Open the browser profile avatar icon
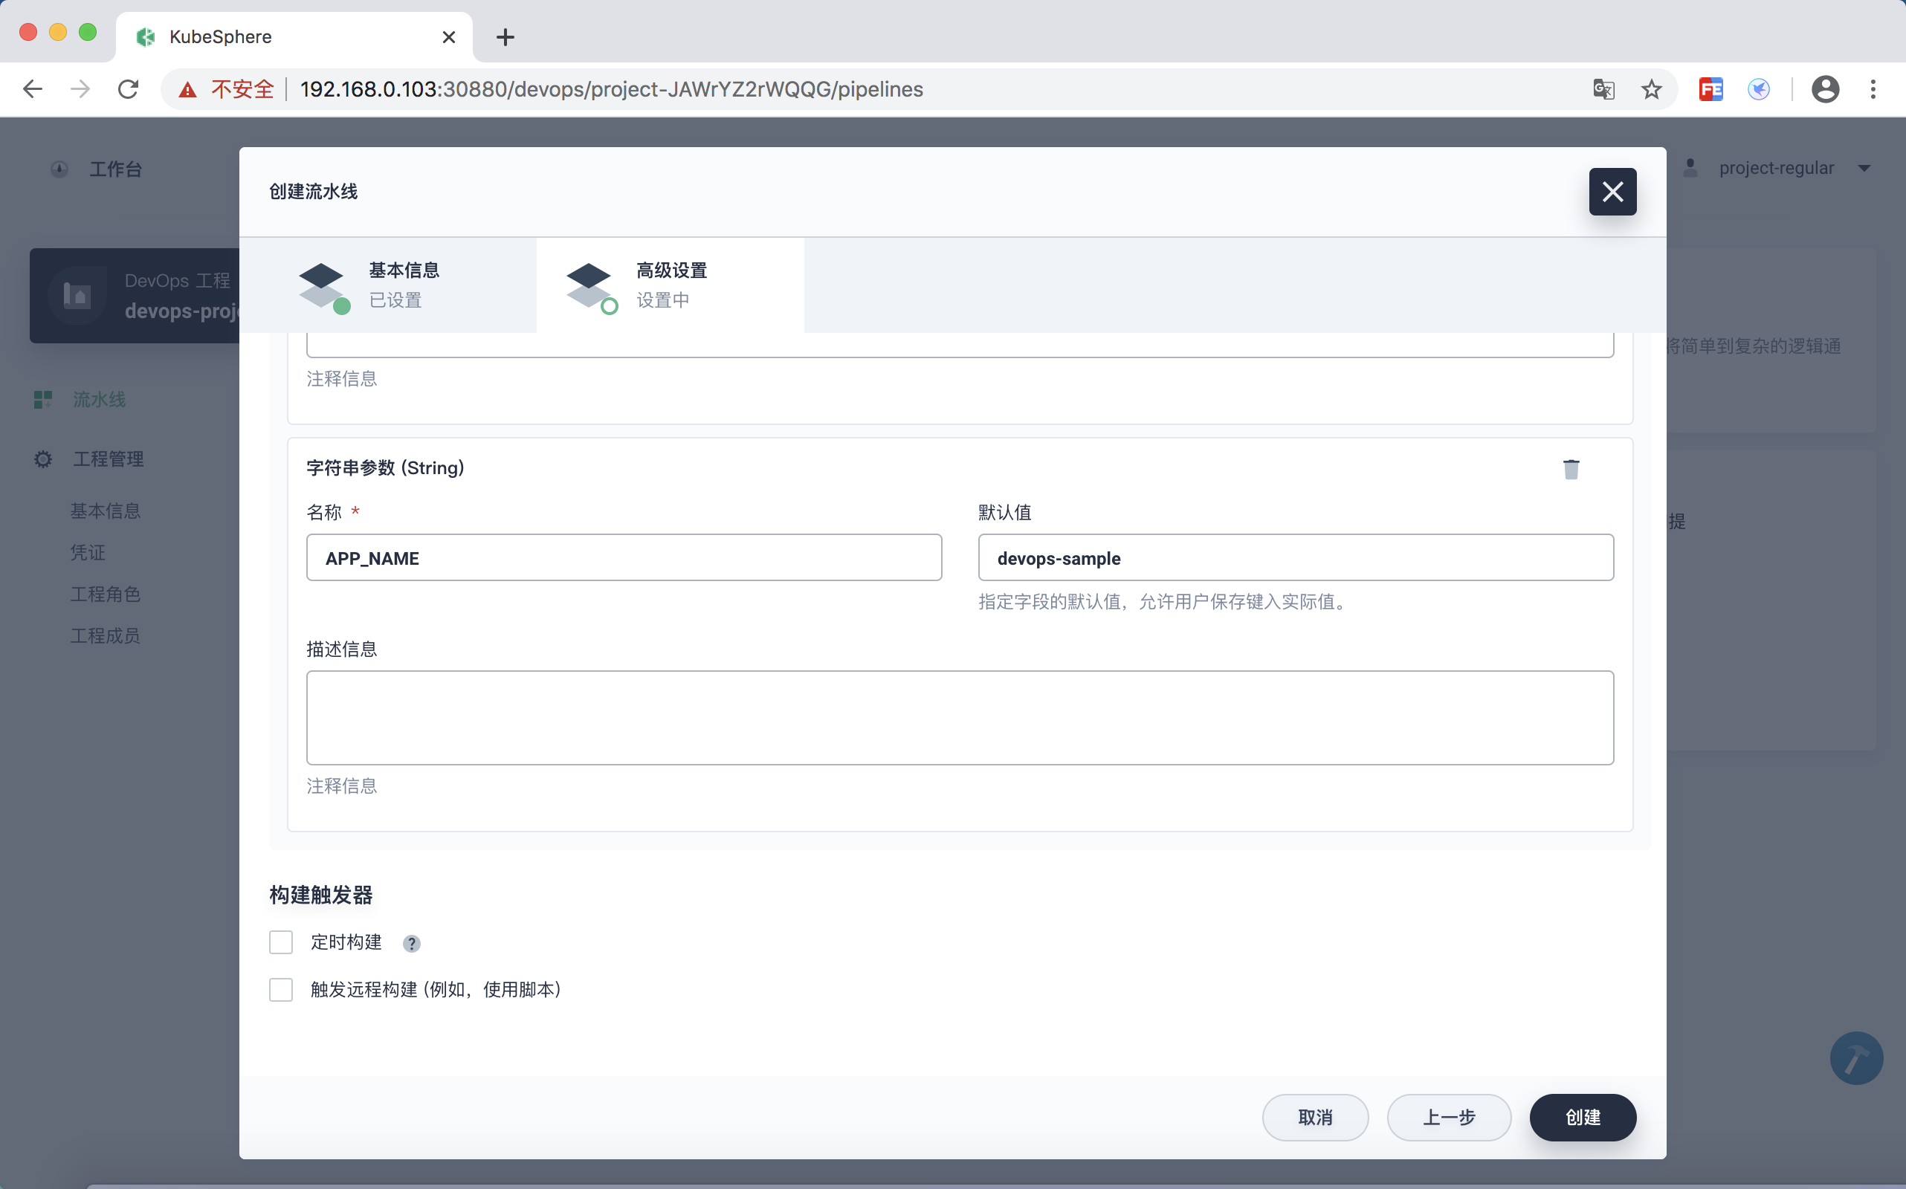Viewport: 1906px width, 1189px height. (x=1824, y=90)
